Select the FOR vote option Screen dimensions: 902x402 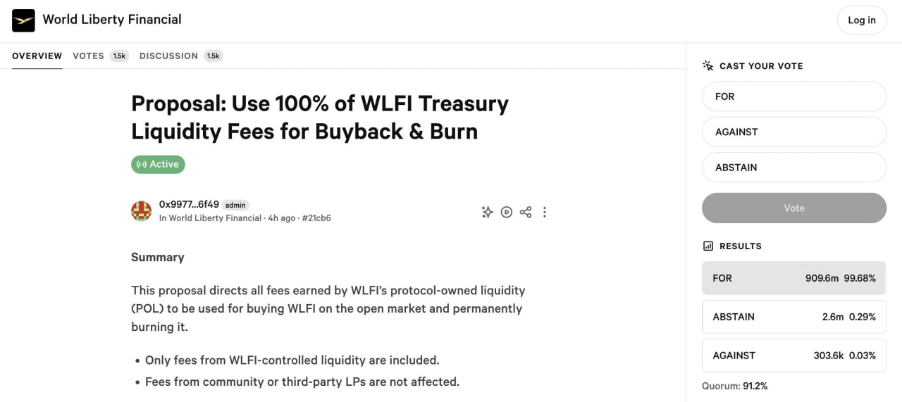pyautogui.click(x=794, y=96)
